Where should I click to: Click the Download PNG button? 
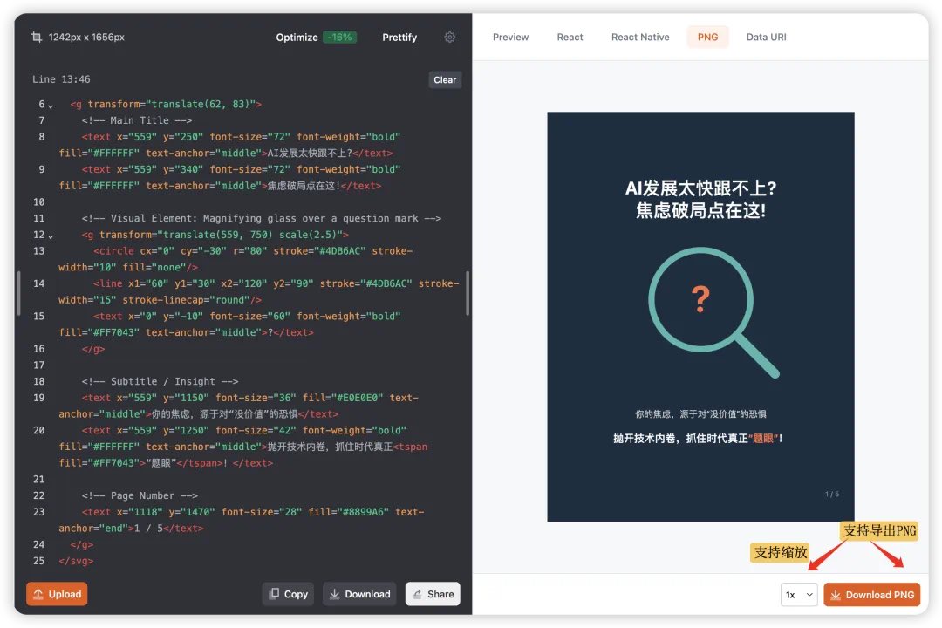click(x=872, y=594)
